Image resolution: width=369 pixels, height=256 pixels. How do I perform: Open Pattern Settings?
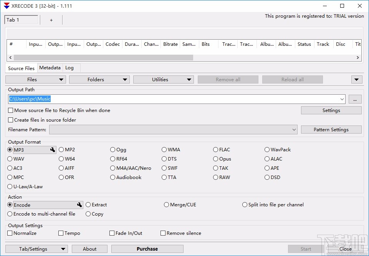[331, 130]
